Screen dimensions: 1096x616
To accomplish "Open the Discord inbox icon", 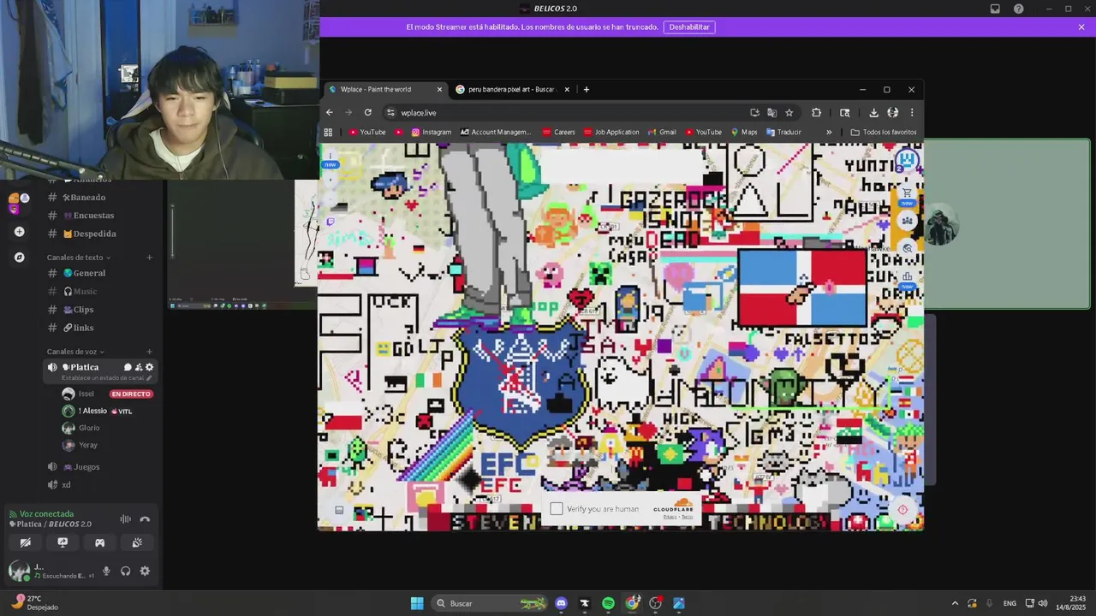I will tap(995, 9).
